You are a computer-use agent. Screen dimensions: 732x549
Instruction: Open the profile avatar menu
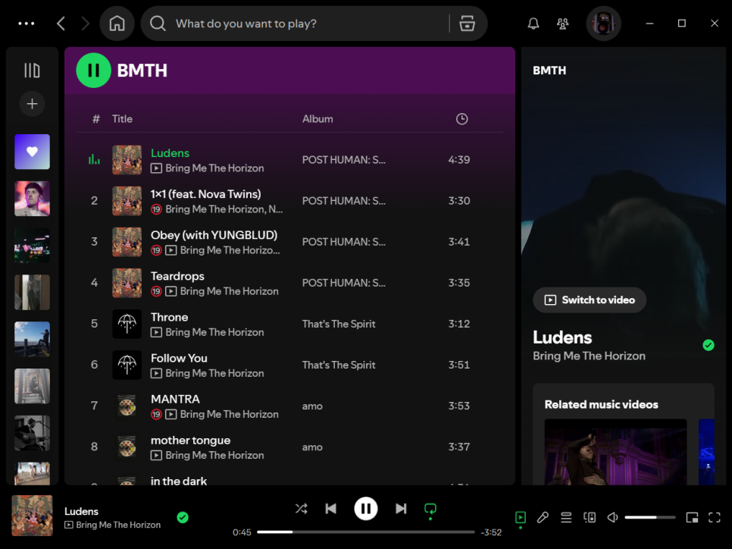[604, 24]
